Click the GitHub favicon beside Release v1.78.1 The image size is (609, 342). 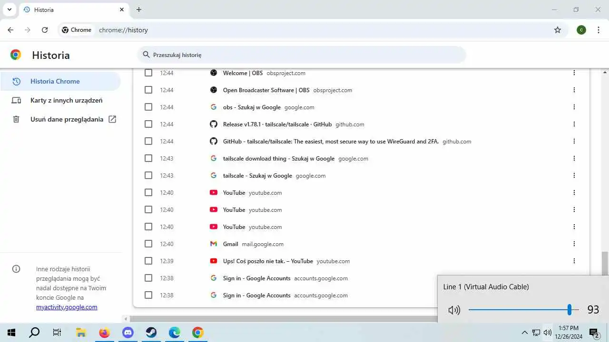[x=214, y=124]
